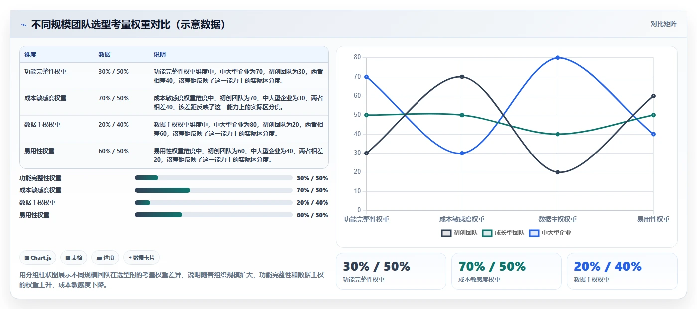Click the 易用性权重 label in the progress list
697x309 pixels.
pyautogui.click(x=34, y=215)
